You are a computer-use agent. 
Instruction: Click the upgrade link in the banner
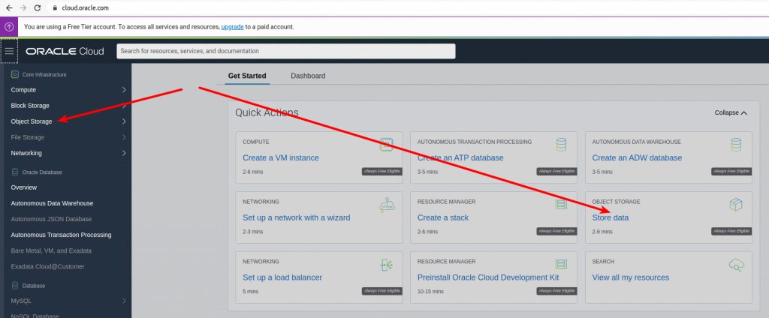click(x=233, y=27)
